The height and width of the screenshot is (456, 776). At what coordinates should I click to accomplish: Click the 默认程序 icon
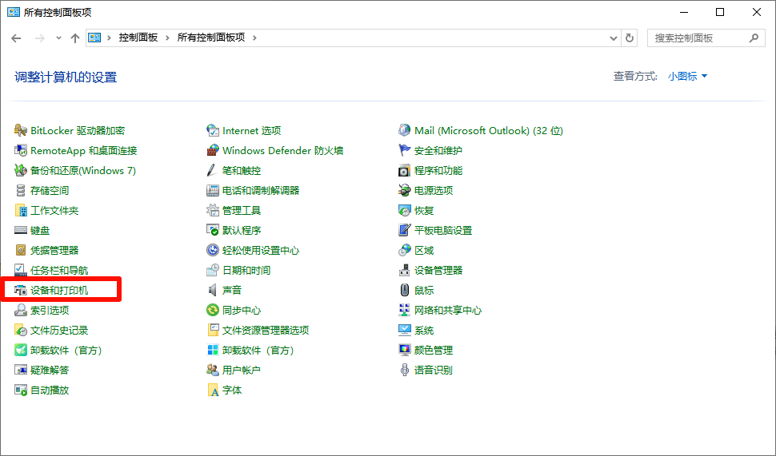(212, 230)
